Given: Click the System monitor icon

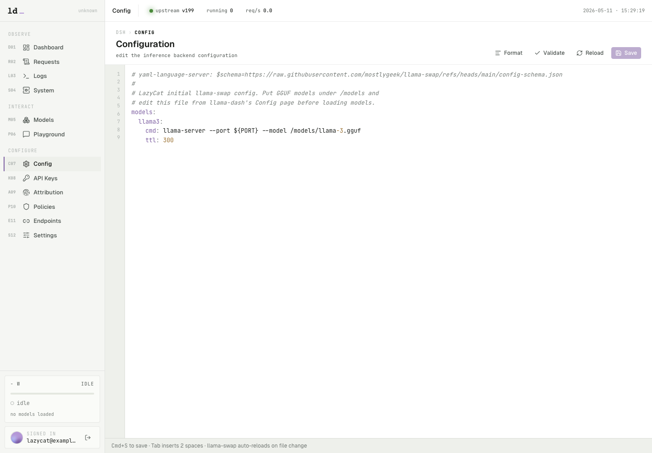Looking at the screenshot, I should click(26, 90).
